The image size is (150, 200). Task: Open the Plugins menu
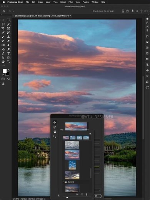pyautogui.click(x=86, y=2)
